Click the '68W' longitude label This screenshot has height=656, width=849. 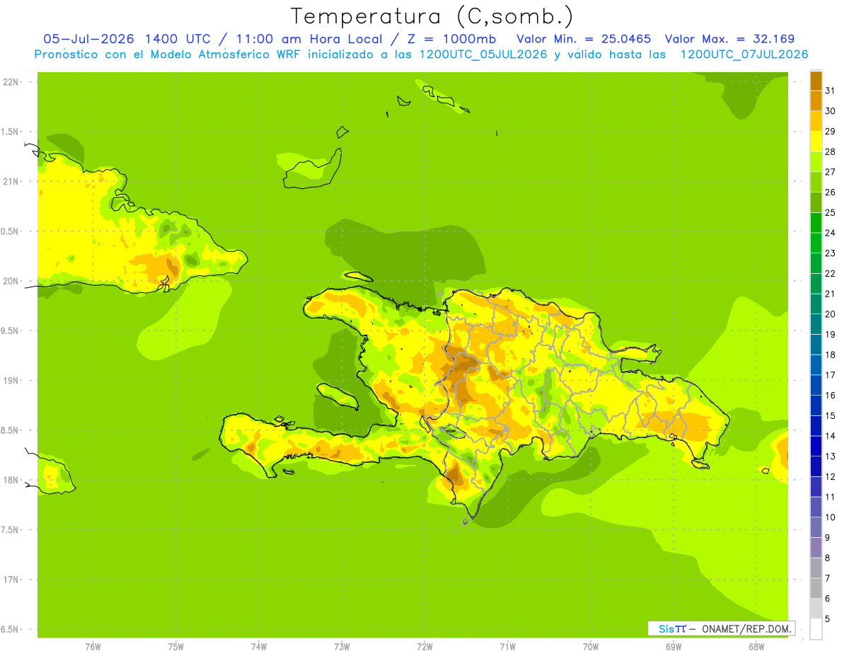[x=756, y=647]
